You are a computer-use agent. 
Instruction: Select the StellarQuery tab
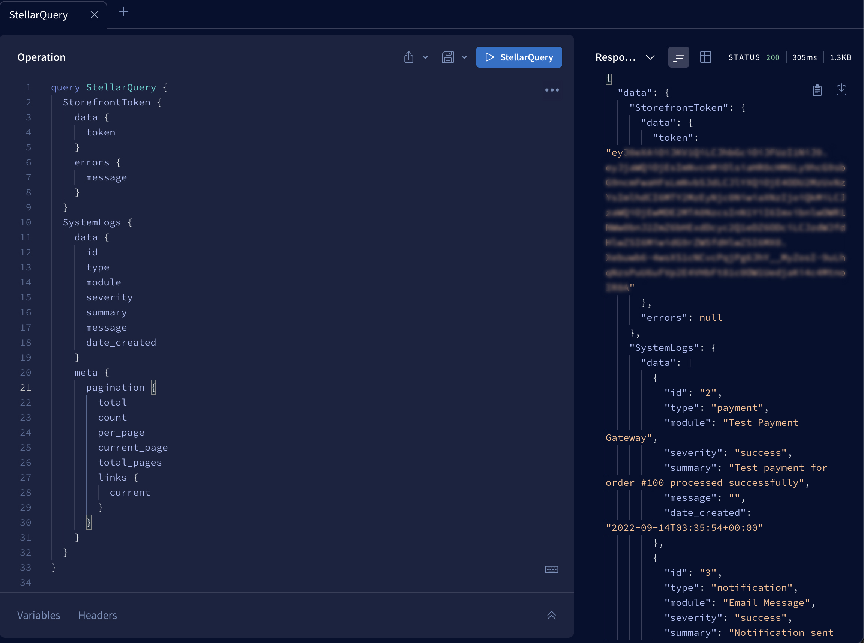[39, 15]
